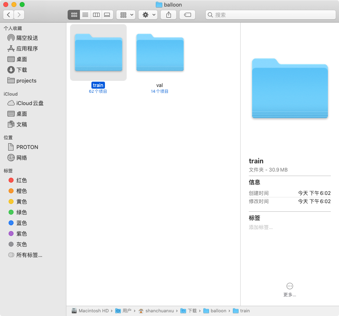
Task: Click Add Tags (添加标签…) field
Action: coord(261,227)
